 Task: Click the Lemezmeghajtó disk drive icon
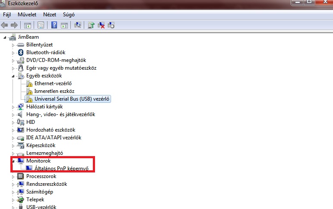click(x=21, y=154)
